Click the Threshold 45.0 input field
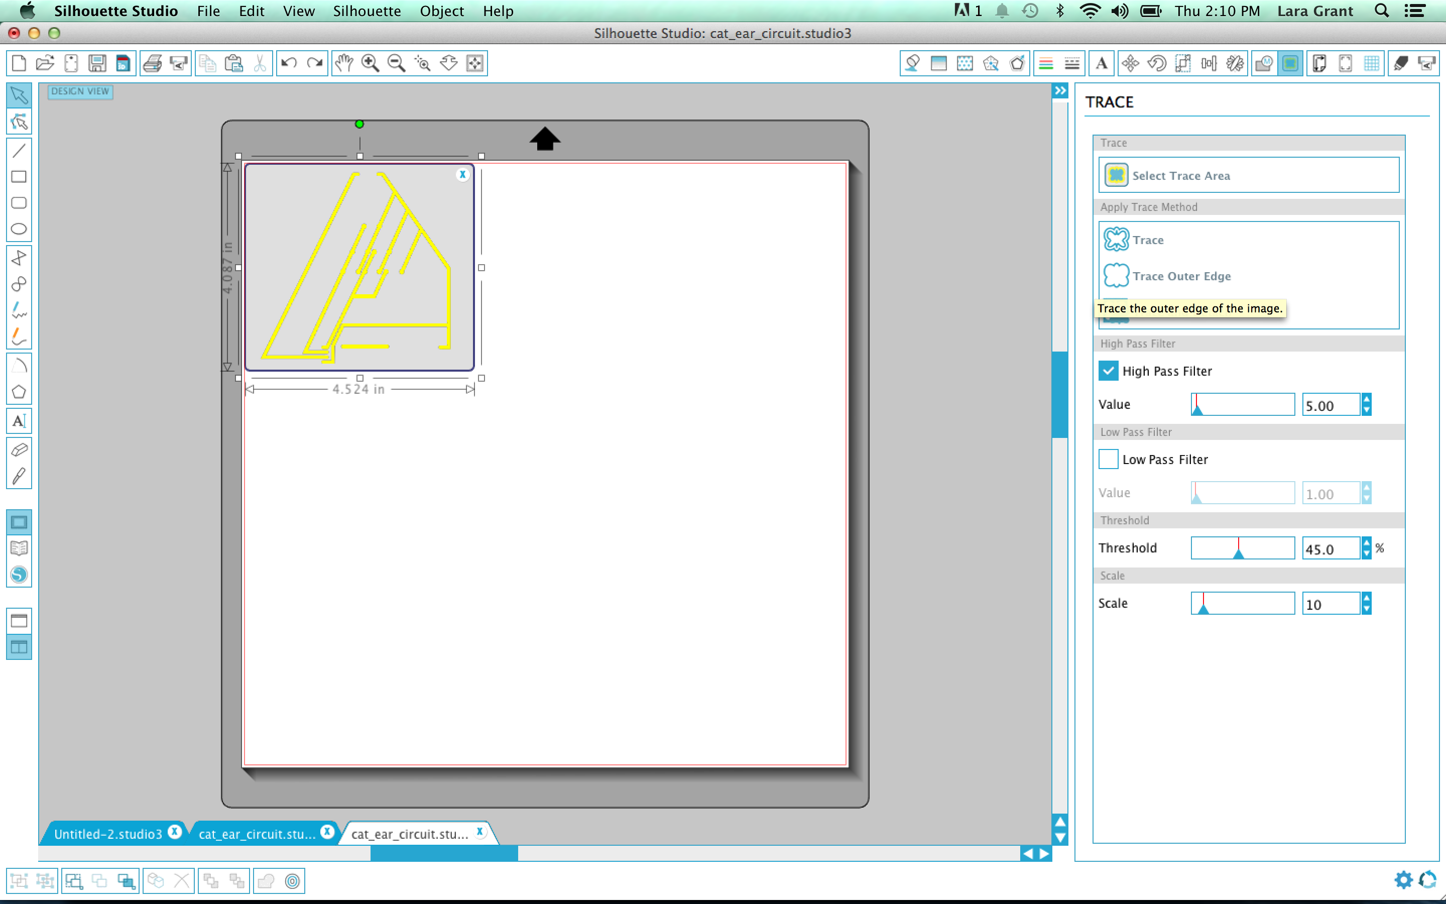This screenshot has width=1446, height=904. point(1332,548)
